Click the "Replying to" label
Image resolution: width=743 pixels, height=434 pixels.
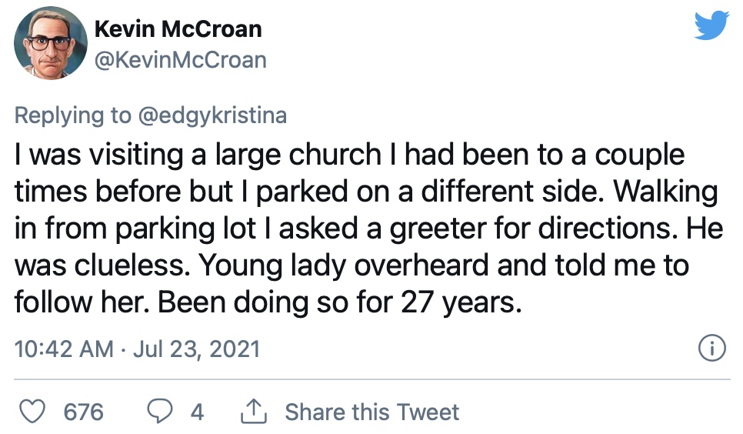click(x=72, y=115)
